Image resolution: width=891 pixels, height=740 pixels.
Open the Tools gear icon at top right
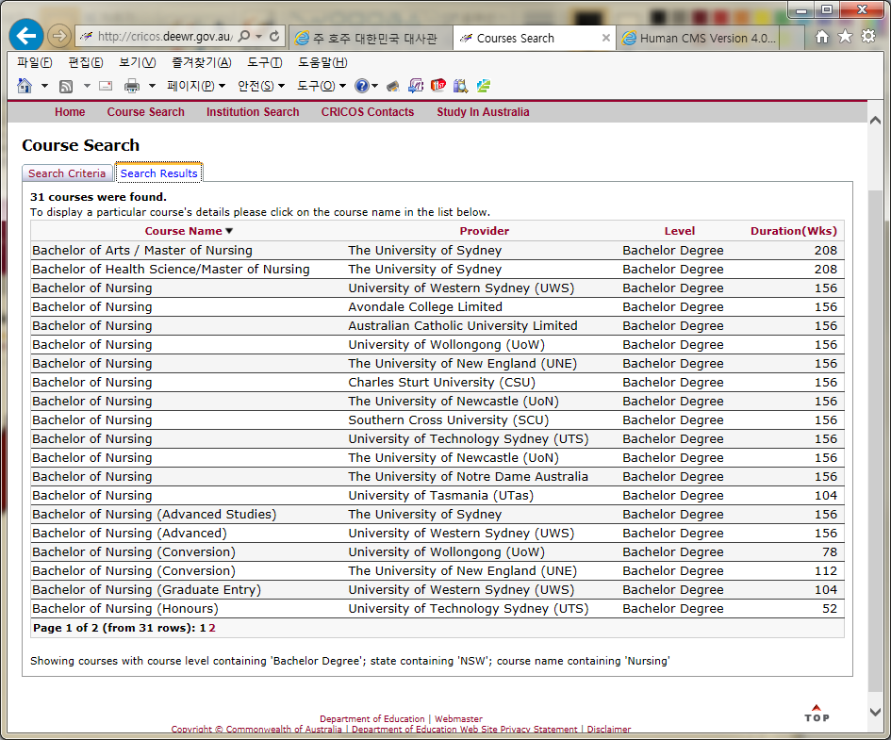[x=867, y=37]
